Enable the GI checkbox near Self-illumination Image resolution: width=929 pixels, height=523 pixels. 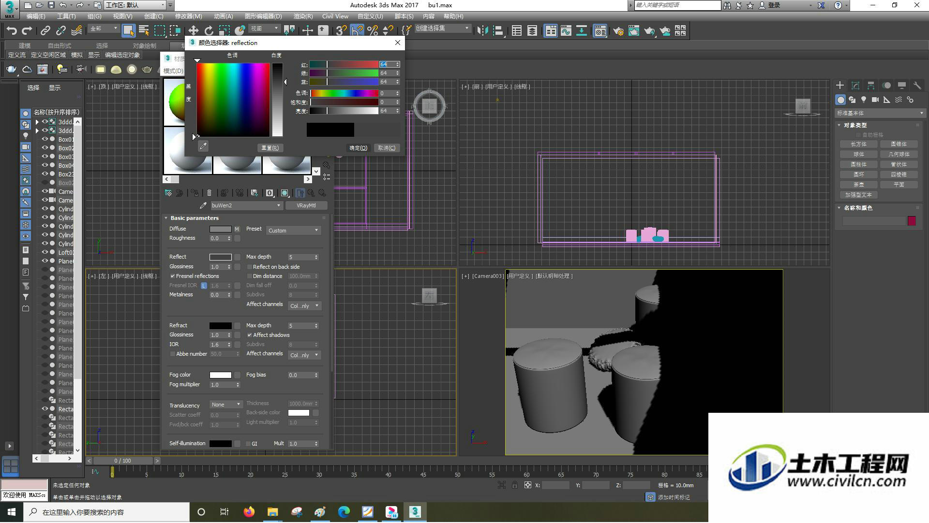coord(248,444)
